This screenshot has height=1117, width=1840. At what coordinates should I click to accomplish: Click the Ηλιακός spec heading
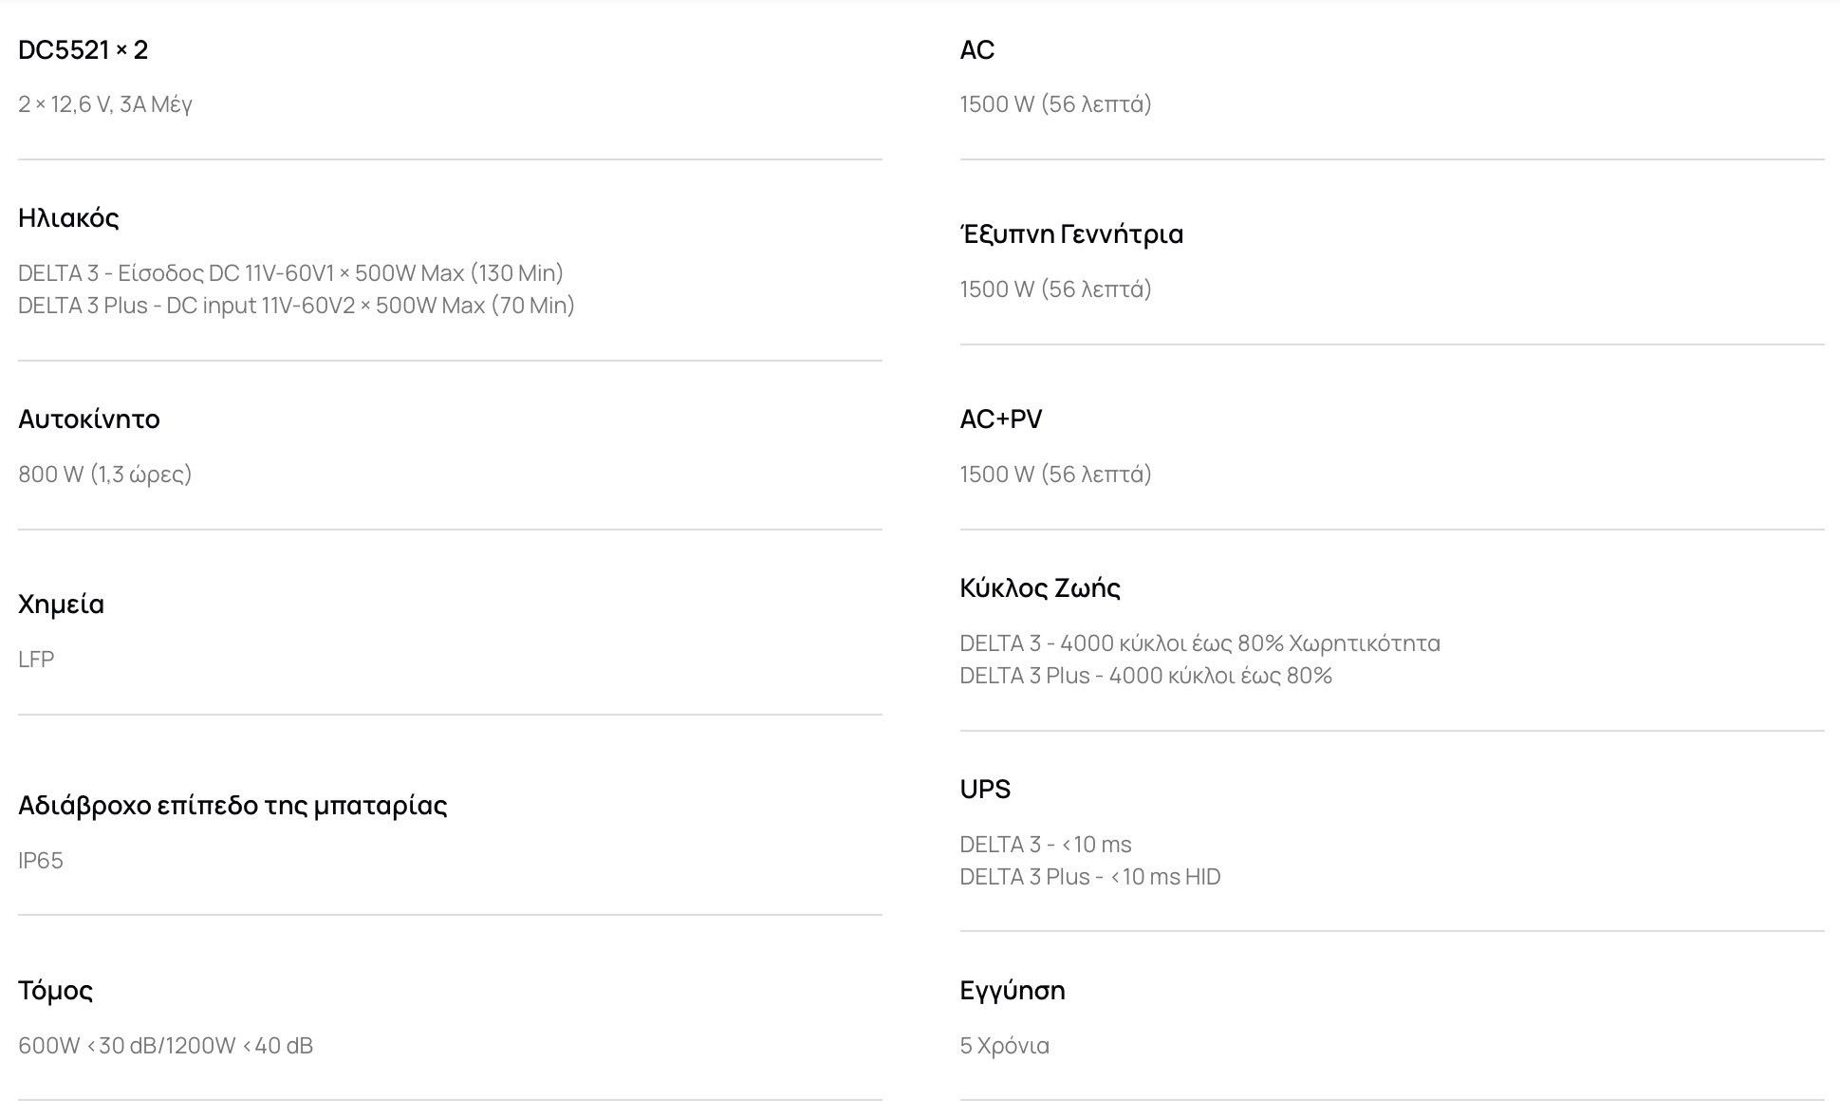click(x=68, y=218)
